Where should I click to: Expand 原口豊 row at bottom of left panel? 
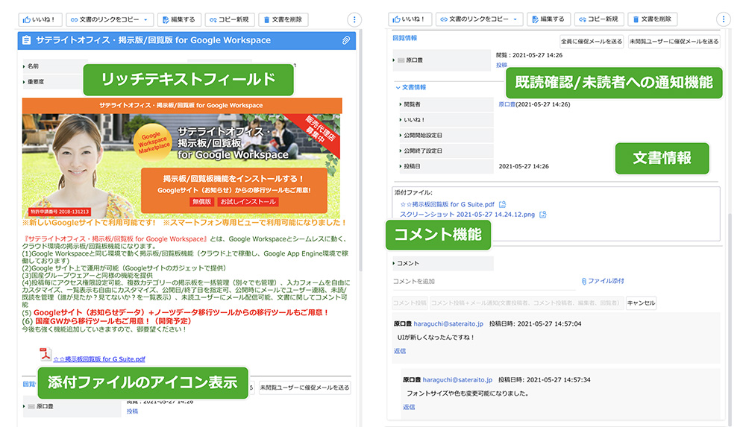(x=24, y=407)
